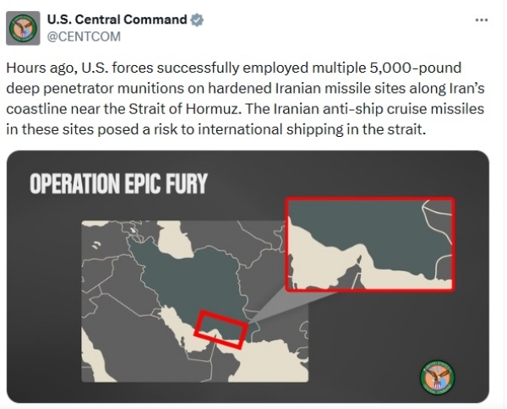Click the CENTCOM seal inside the map image
This screenshot has height=409, width=507.
[x=437, y=377]
